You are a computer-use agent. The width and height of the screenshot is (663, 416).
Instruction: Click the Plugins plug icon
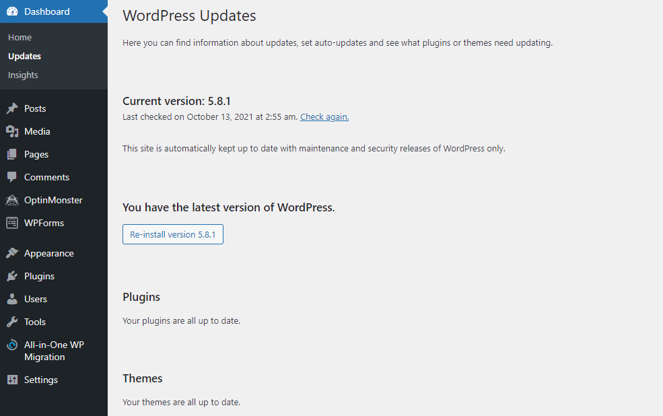point(12,276)
